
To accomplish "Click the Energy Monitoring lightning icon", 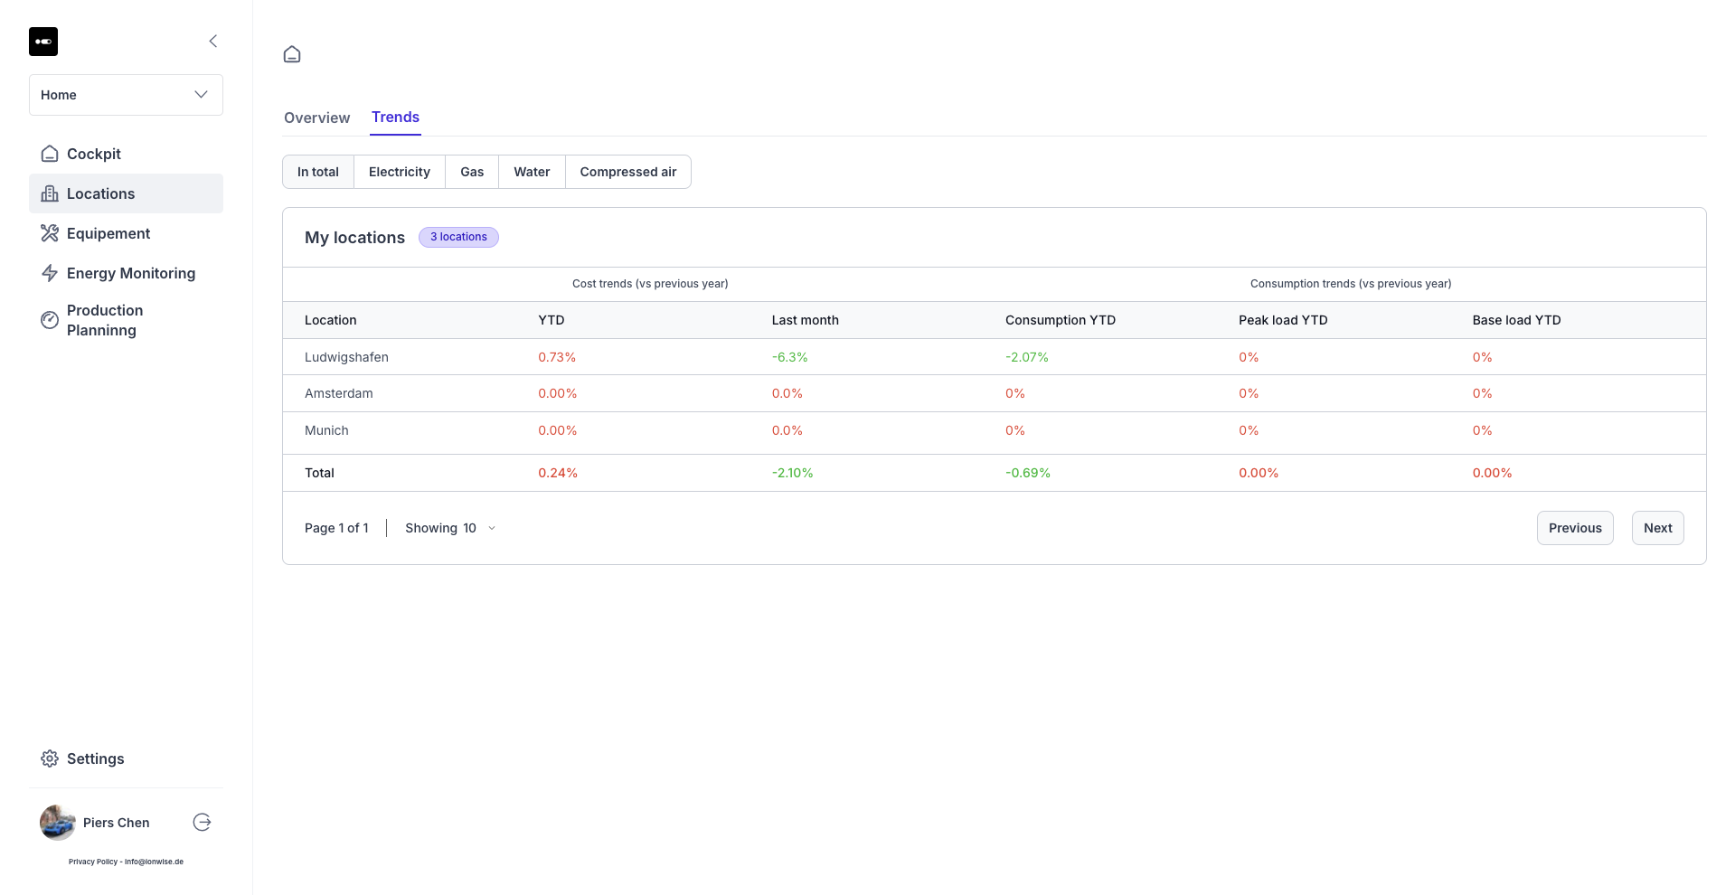I will (50, 273).
